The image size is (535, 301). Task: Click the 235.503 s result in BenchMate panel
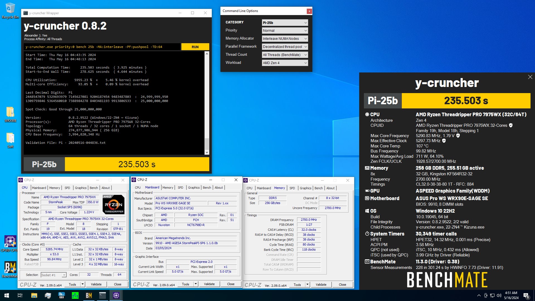pos(466,101)
